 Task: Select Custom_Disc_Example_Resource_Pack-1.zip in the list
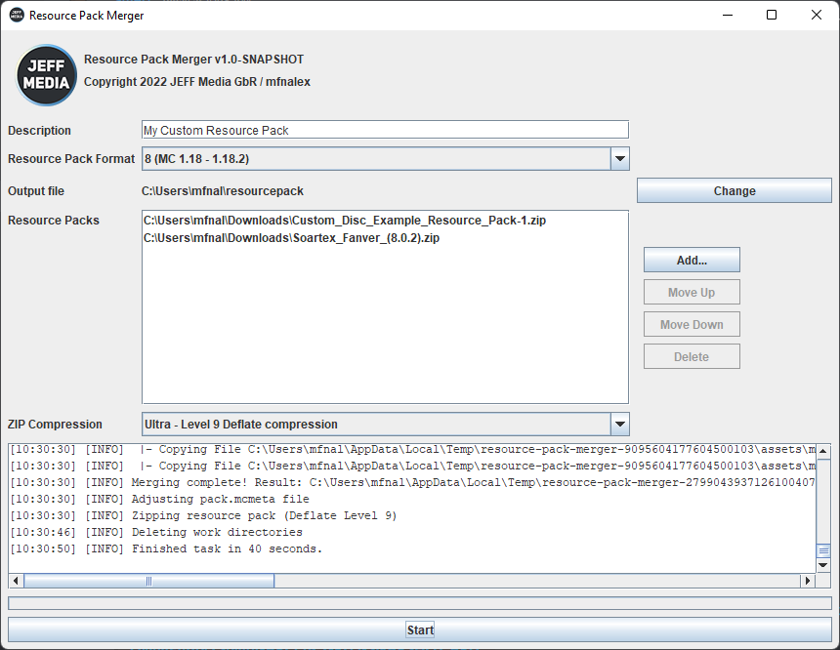pyautogui.click(x=345, y=220)
